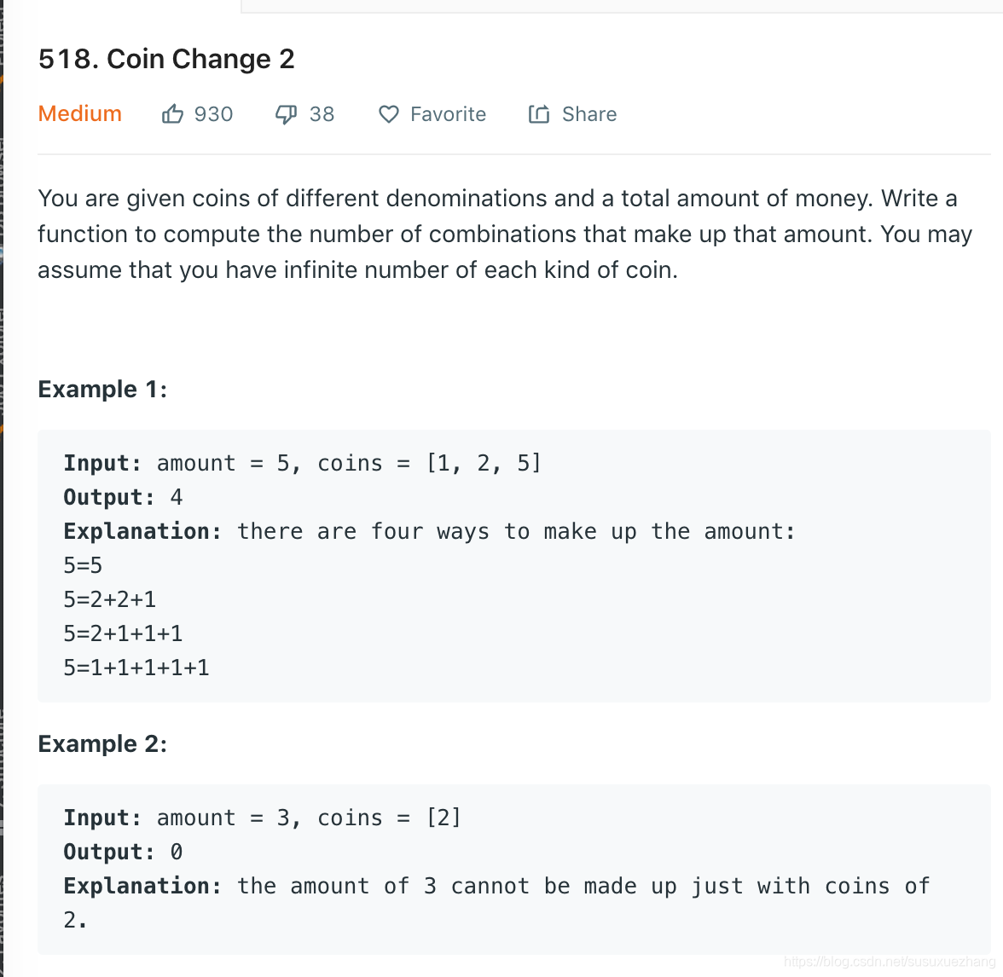Click the 'Output: 4' line
The image size is (1003, 977).
(123, 497)
